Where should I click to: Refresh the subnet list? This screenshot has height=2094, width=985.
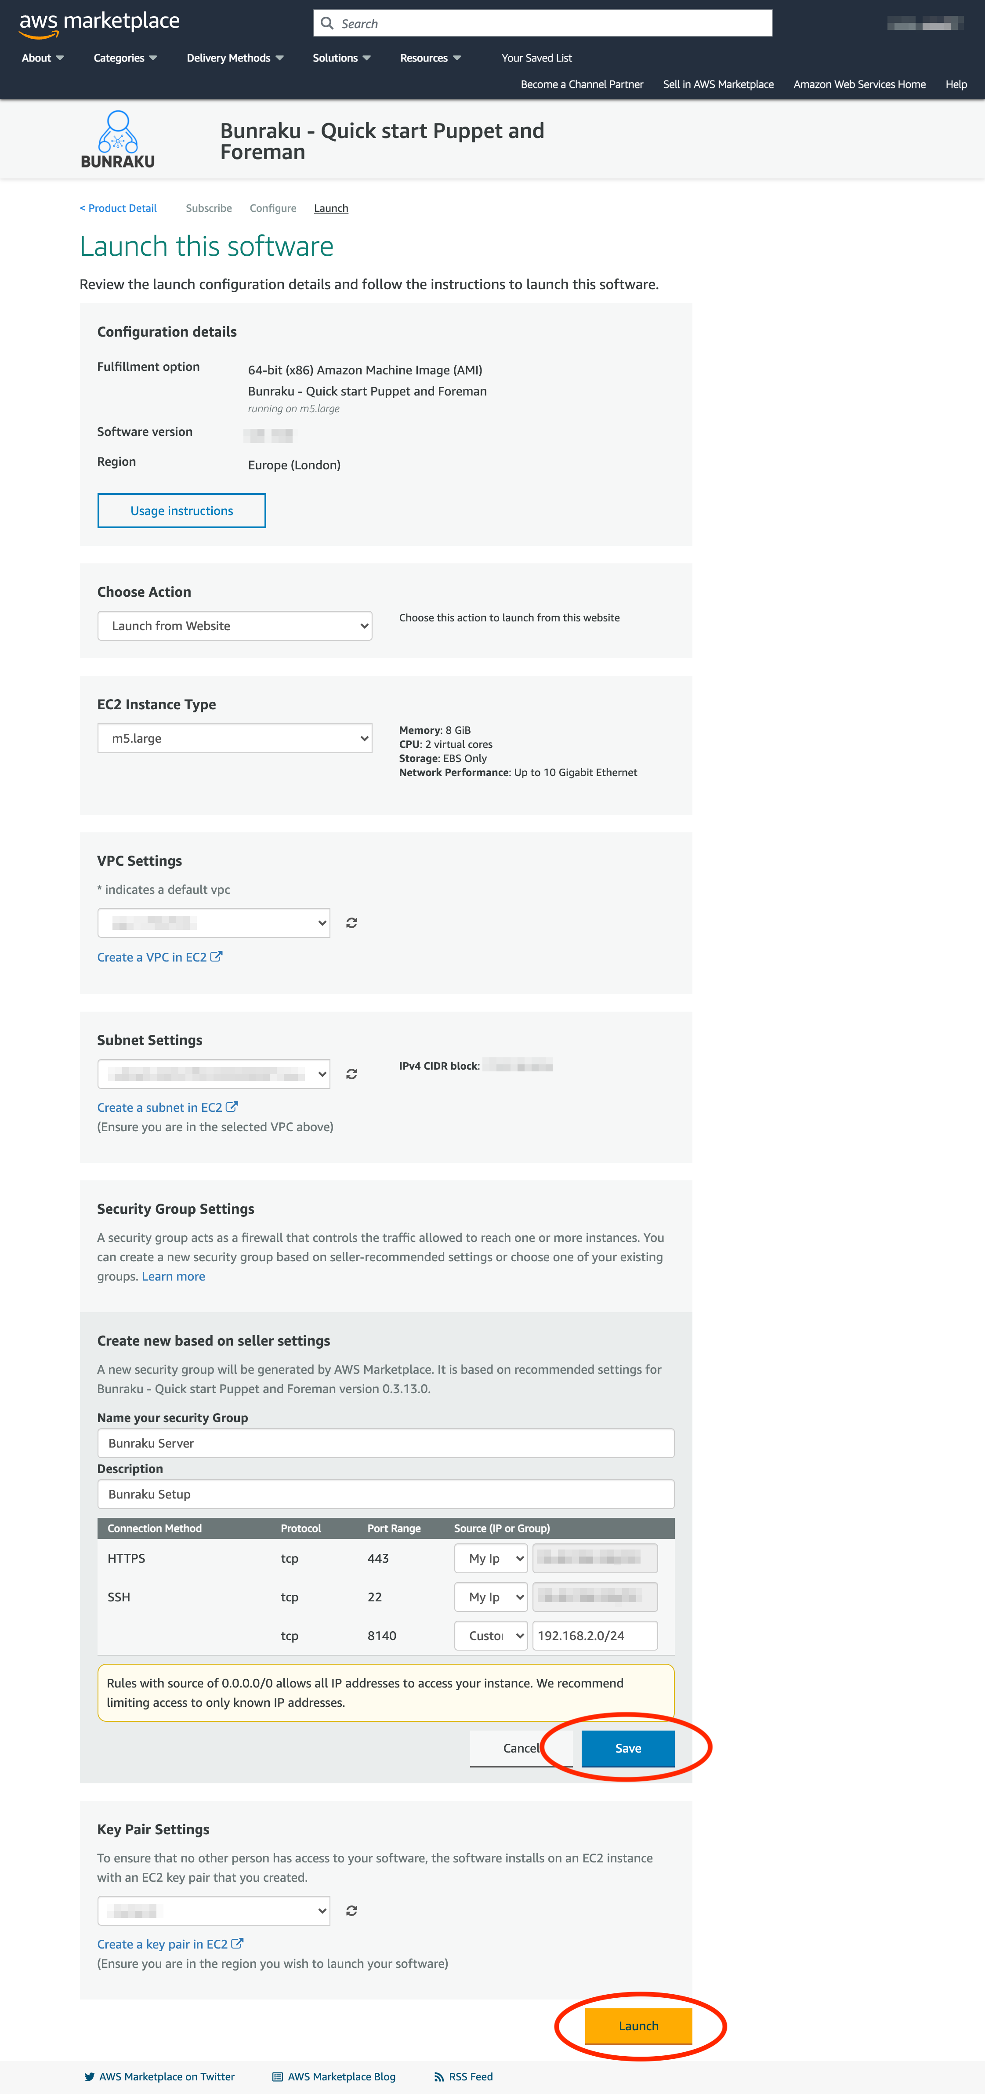(351, 1074)
